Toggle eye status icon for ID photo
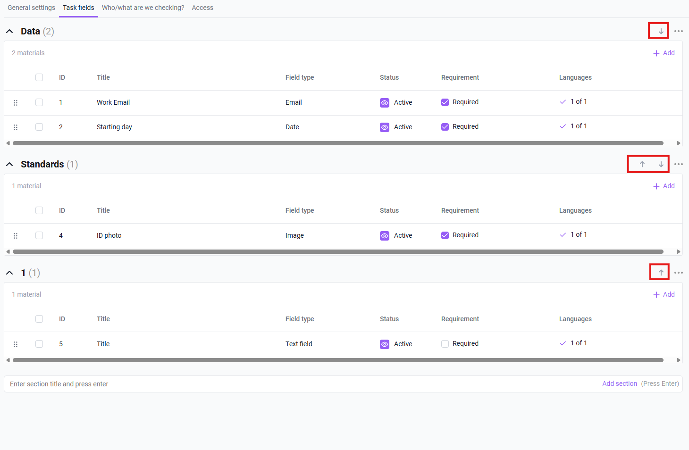 (385, 236)
